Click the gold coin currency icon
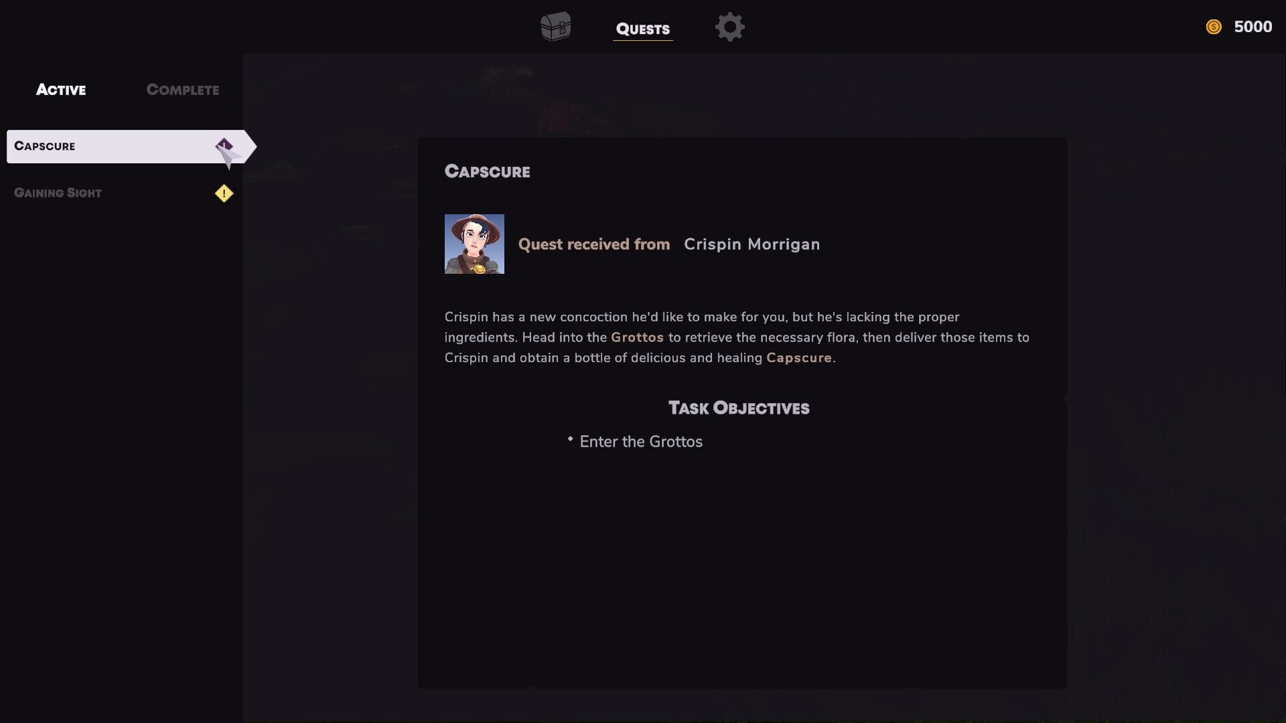The height and width of the screenshot is (723, 1286). pyautogui.click(x=1212, y=27)
